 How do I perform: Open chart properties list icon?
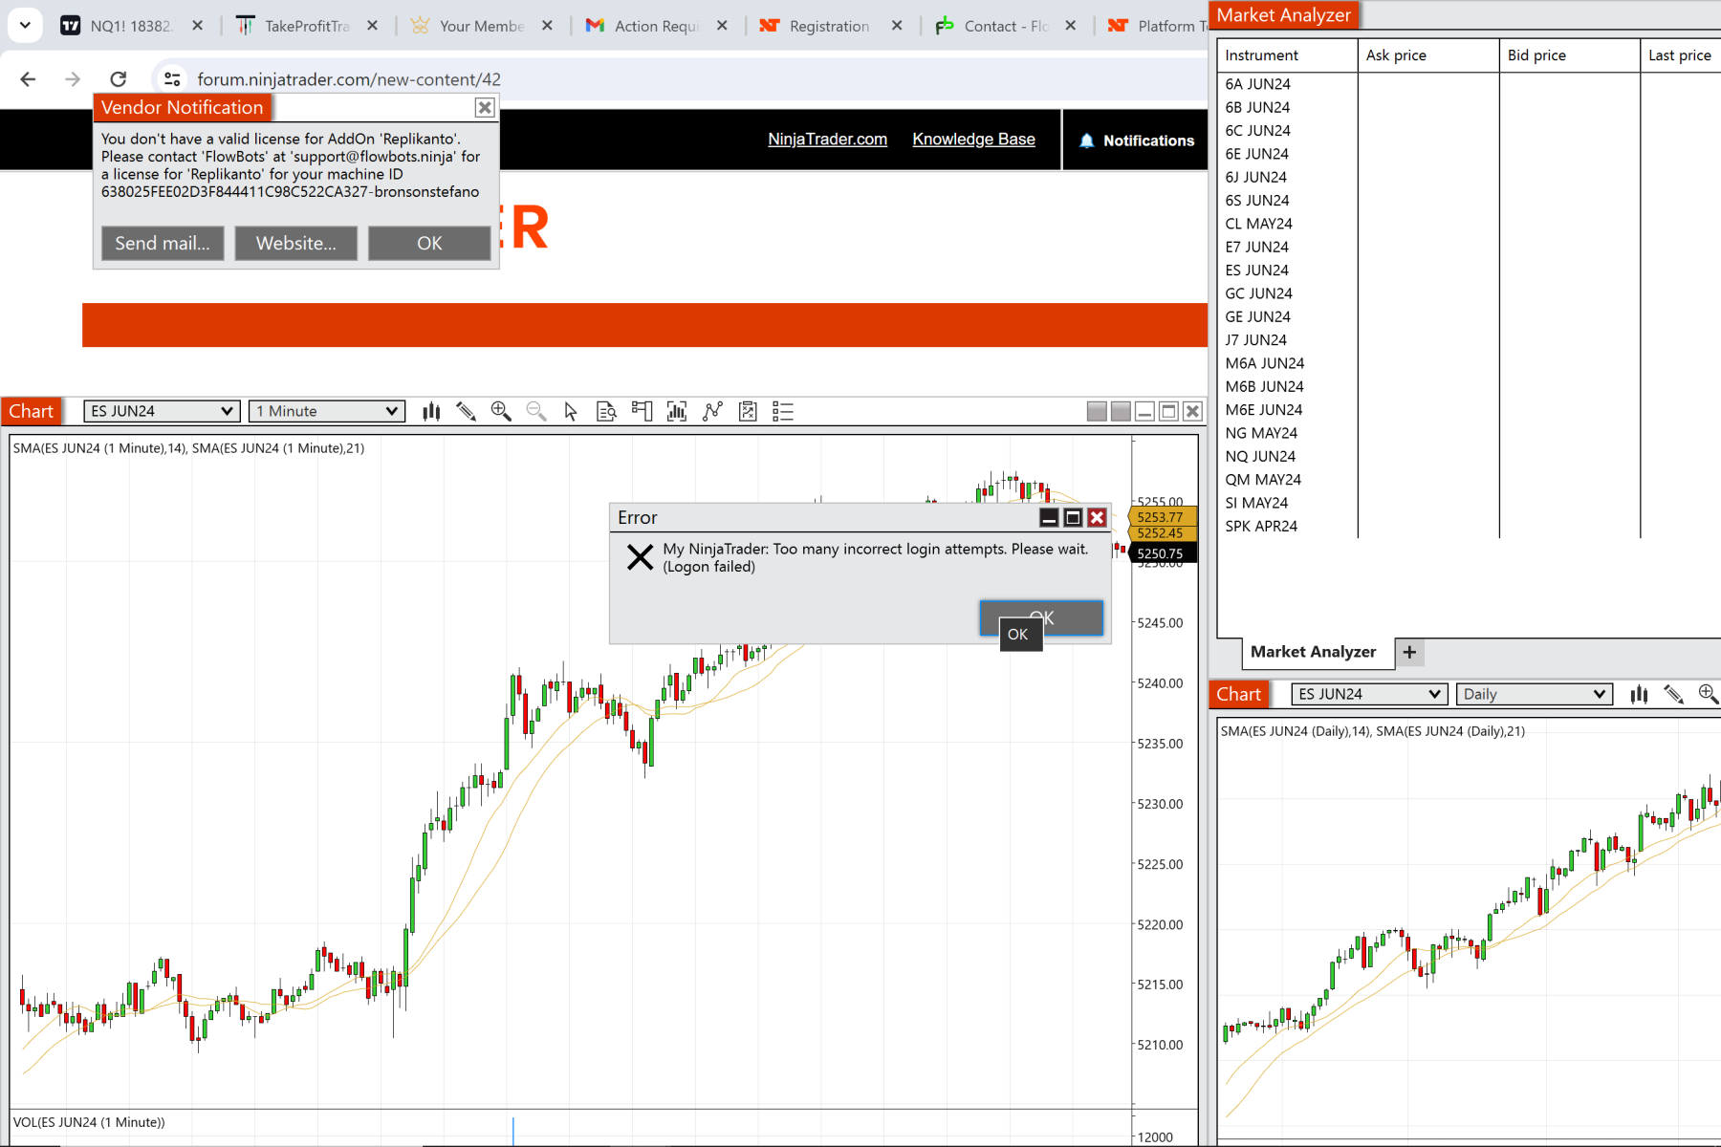pyautogui.click(x=783, y=411)
